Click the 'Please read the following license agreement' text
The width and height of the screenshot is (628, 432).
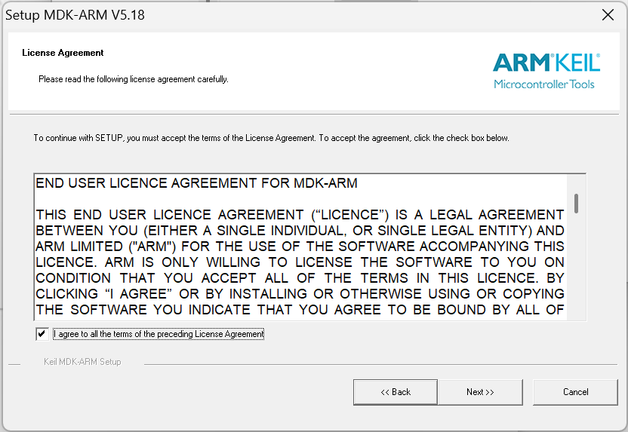[133, 79]
